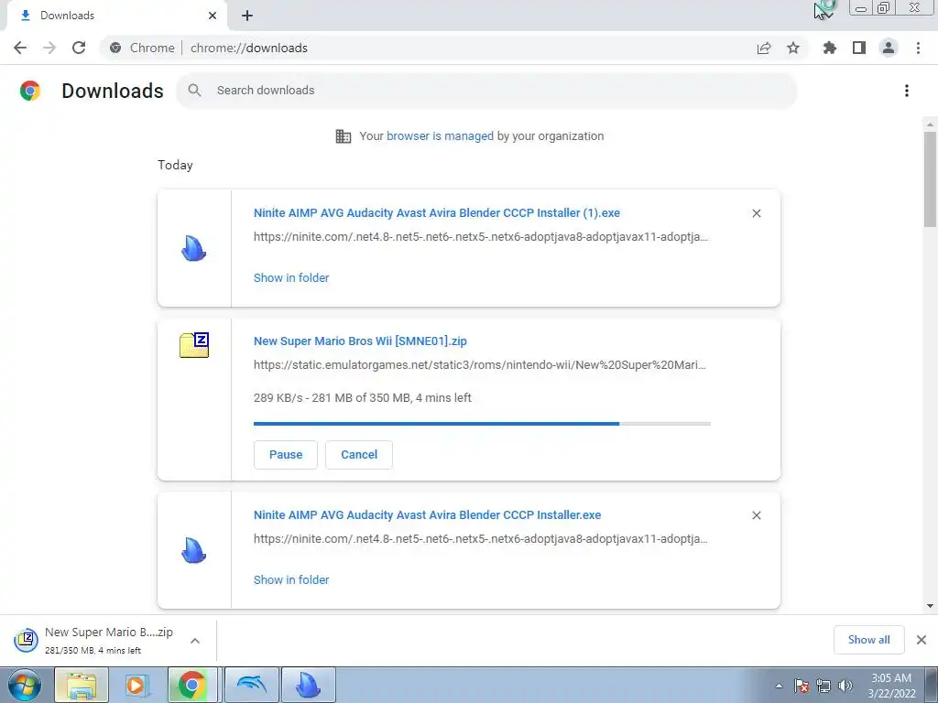
Task: Open the profile avatar icon
Action: 889,48
